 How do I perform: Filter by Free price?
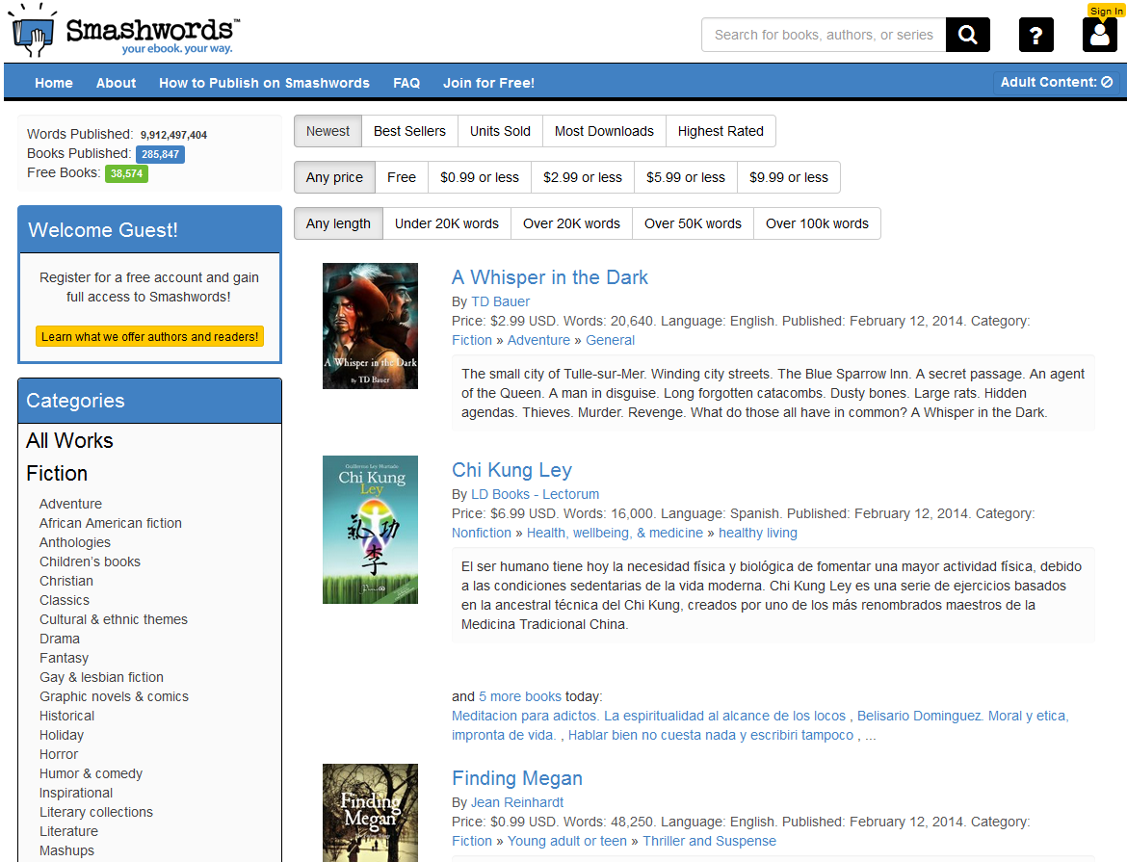pyautogui.click(x=402, y=177)
